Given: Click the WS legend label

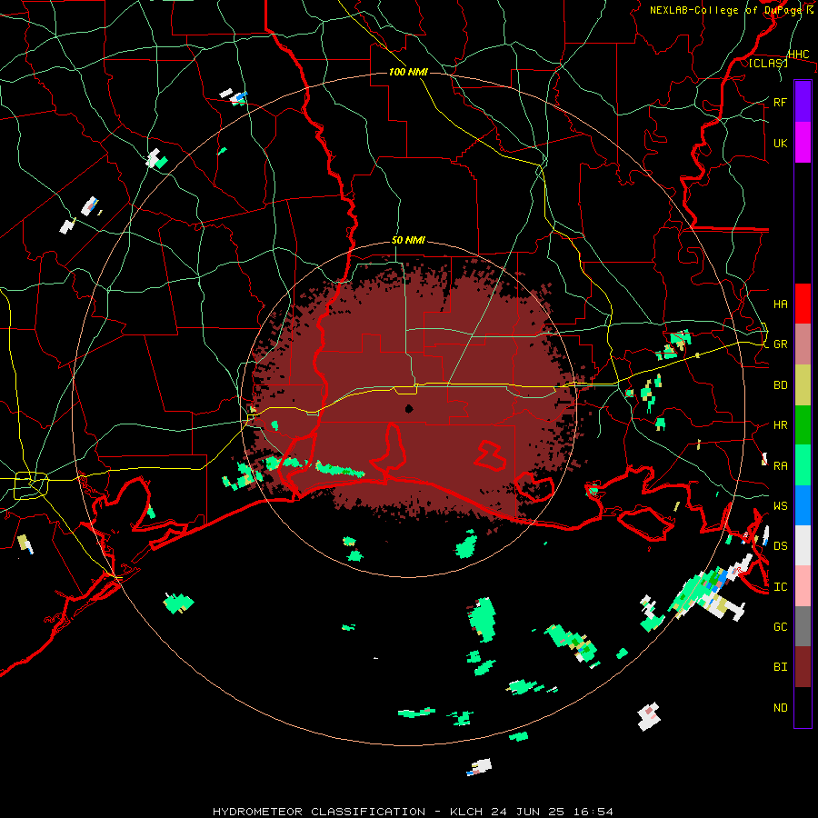Looking at the screenshot, I should click(781, 506).
